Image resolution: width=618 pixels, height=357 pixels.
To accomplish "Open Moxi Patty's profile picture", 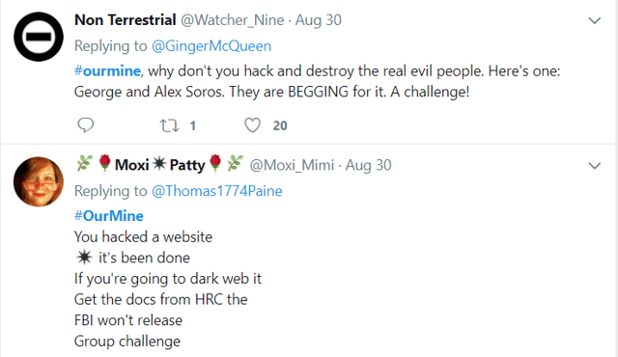I will click(x=39, y=181).
